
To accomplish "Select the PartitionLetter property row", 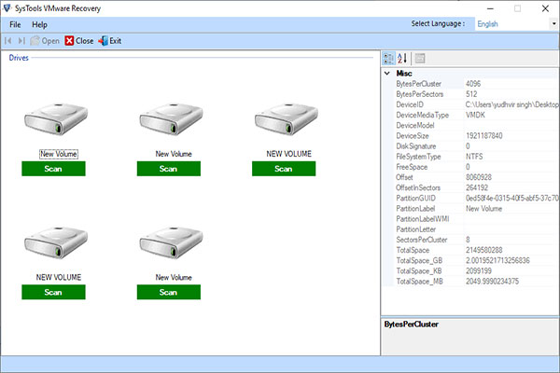I will pyautogui.click(x=476, y=229).
